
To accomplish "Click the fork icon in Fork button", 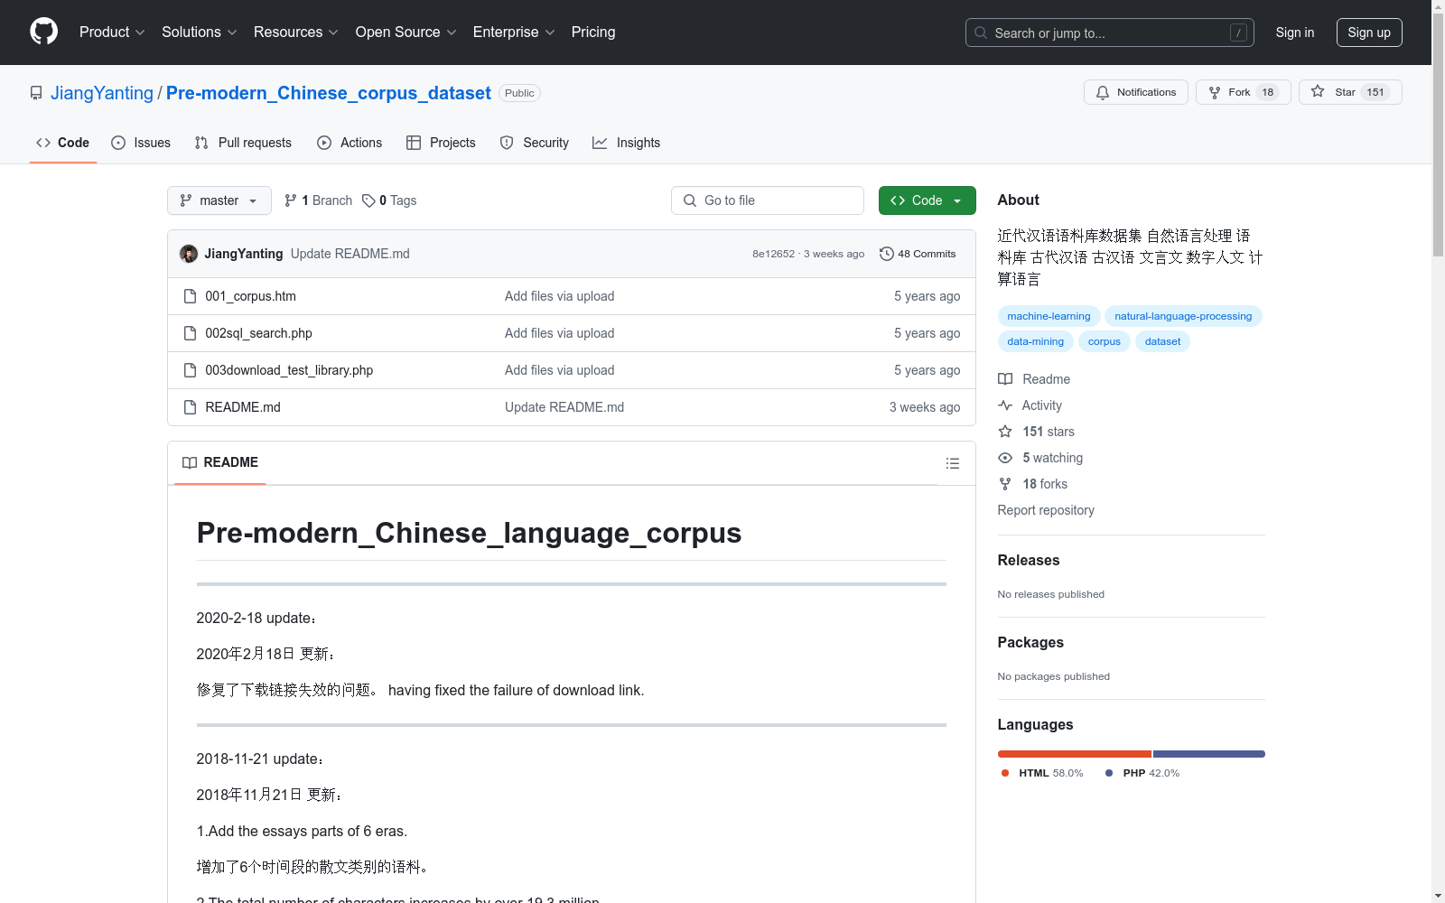I will (x=1215, y=92).
